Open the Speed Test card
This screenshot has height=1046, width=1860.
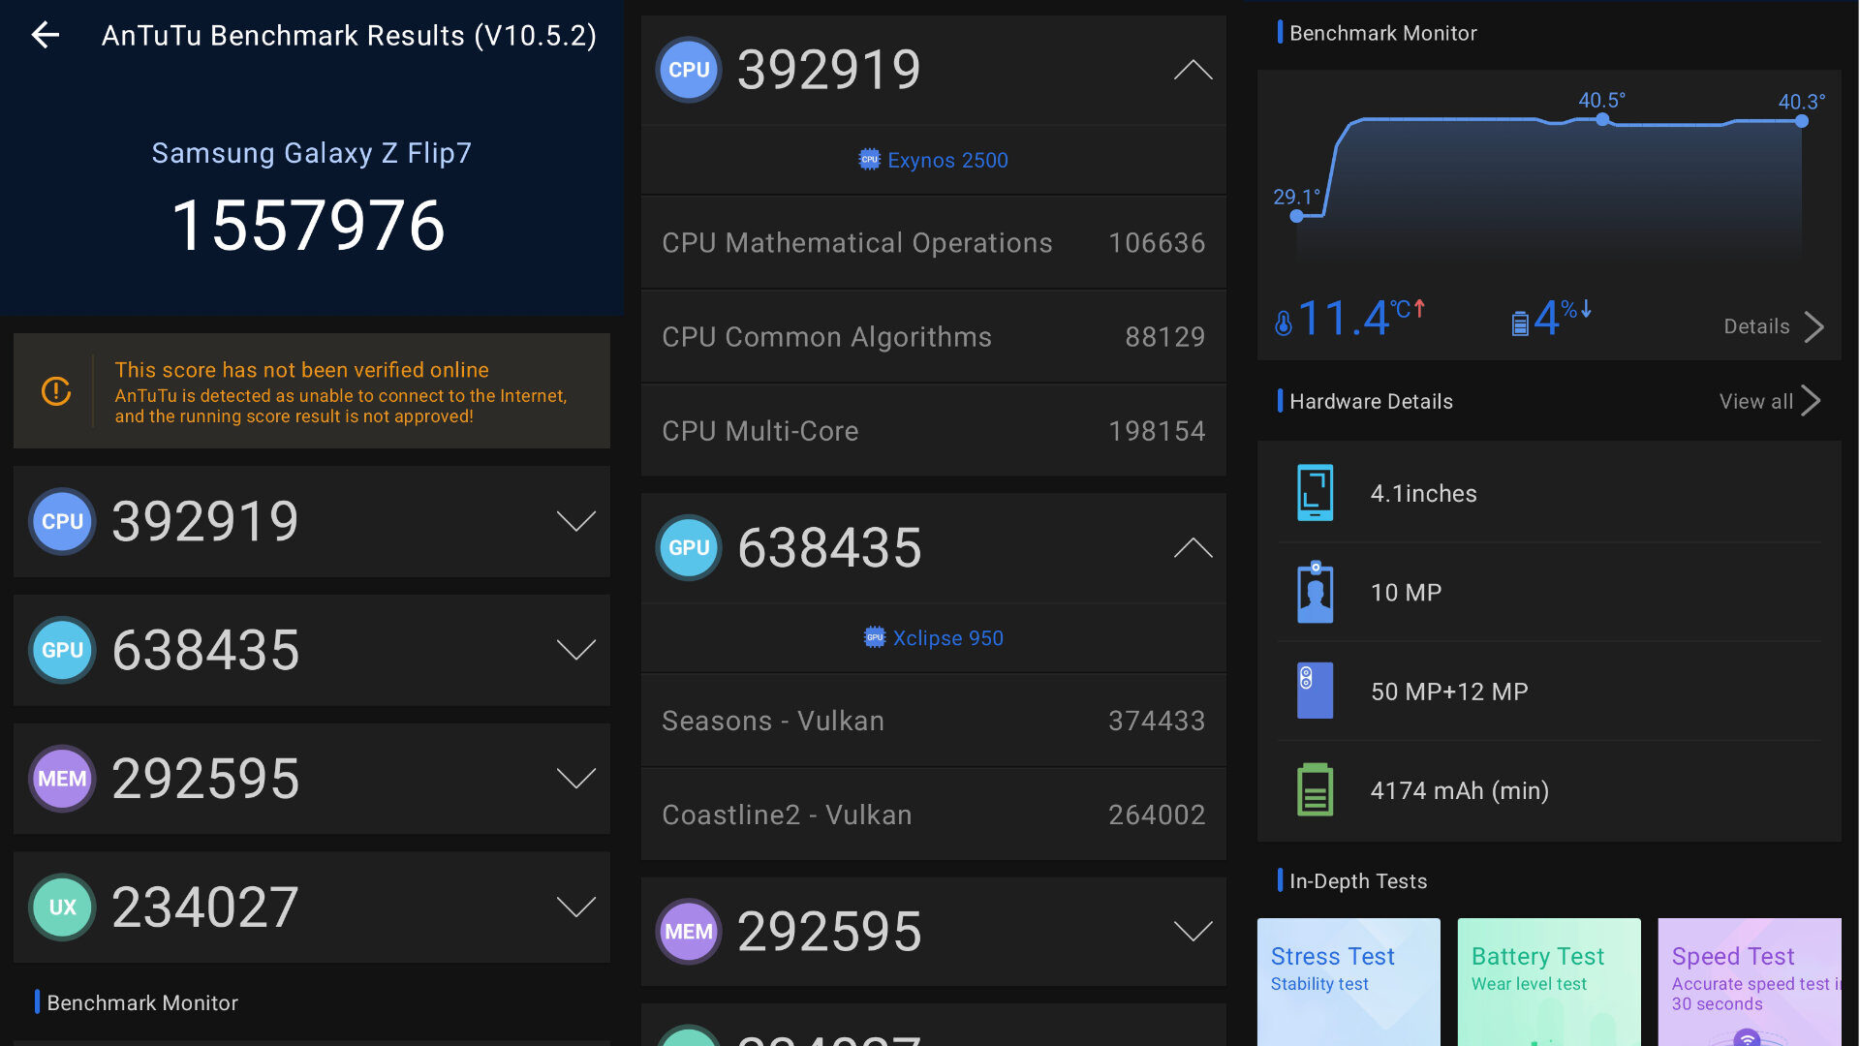click(1750, 982)
